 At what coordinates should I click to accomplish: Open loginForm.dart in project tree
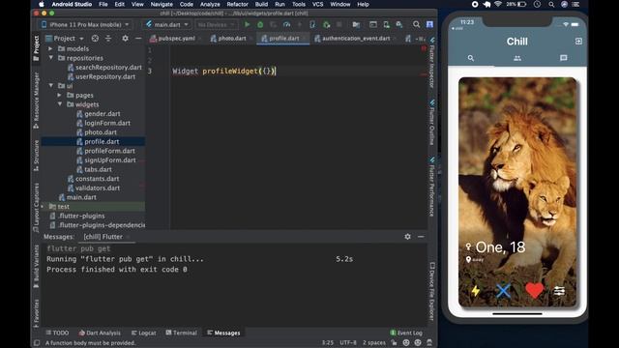tap(107, 123)
